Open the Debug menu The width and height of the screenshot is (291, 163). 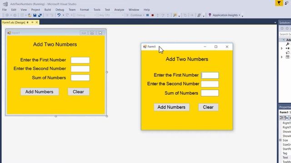[60, 10]
